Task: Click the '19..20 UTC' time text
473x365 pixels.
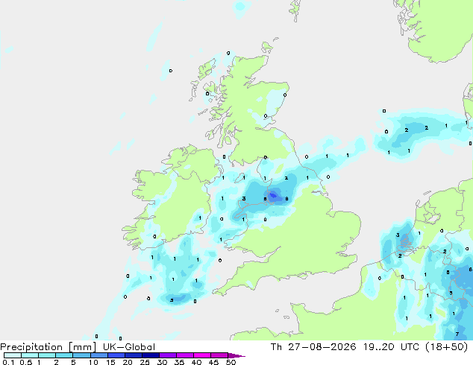Action: (391, 347)
